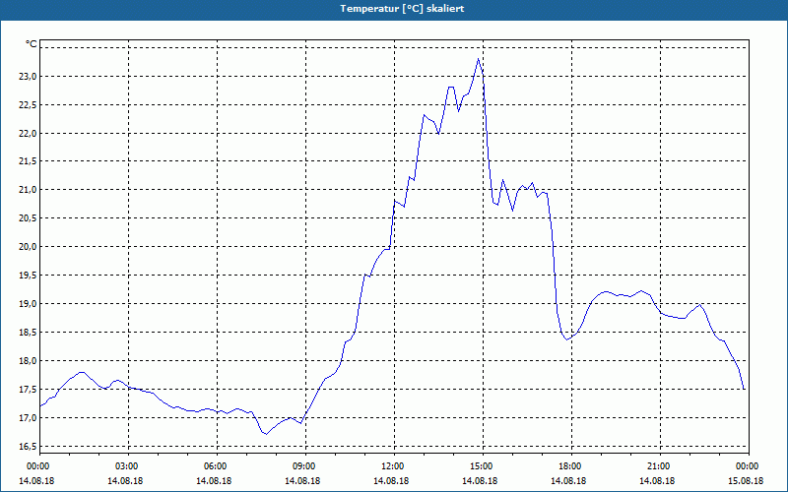Select the 21,0 temperature axis label

pyautogui.click(x=28, y=189)
